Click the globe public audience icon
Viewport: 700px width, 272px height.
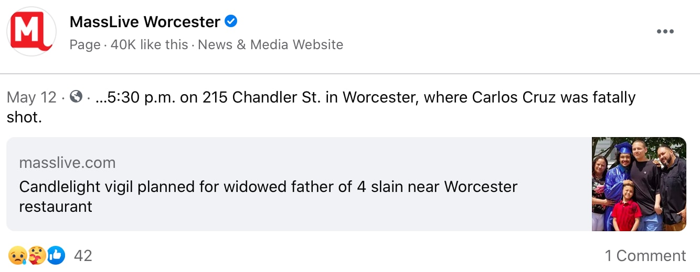[x=76, y=97]
